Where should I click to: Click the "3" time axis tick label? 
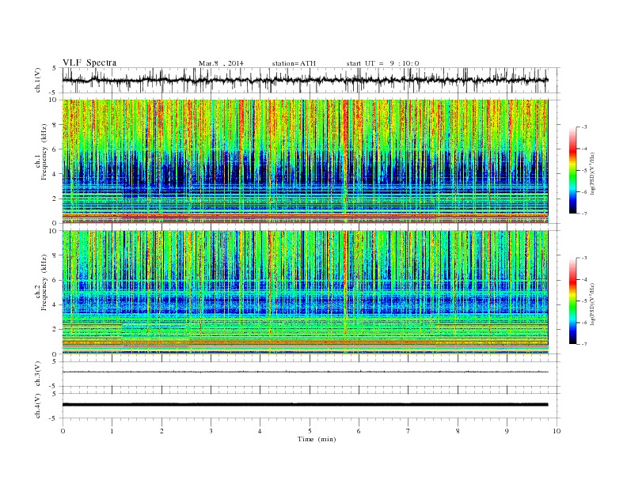pos(211,431)
